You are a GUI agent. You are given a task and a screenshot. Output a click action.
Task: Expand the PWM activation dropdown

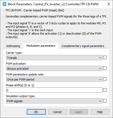click(x=54, y=69)
